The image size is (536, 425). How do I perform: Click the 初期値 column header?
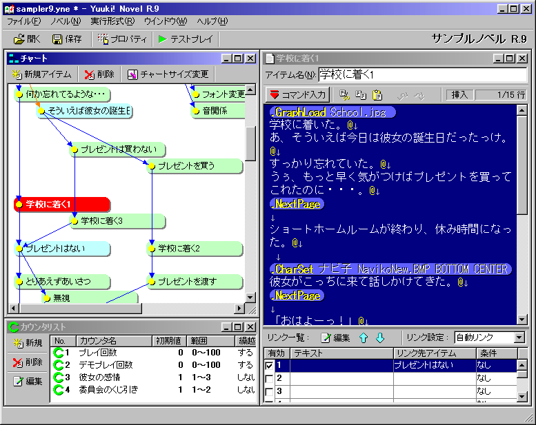[x=170, y=341]
